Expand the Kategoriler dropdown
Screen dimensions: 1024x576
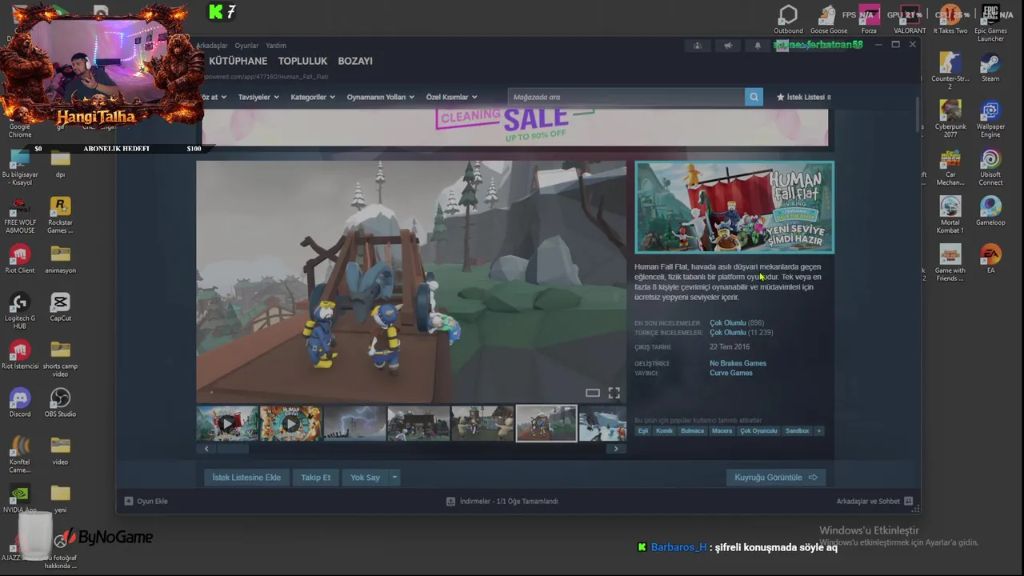coord(313,97)
